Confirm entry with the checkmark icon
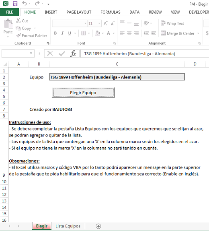 pyautogui.click(x=61, y=54)
